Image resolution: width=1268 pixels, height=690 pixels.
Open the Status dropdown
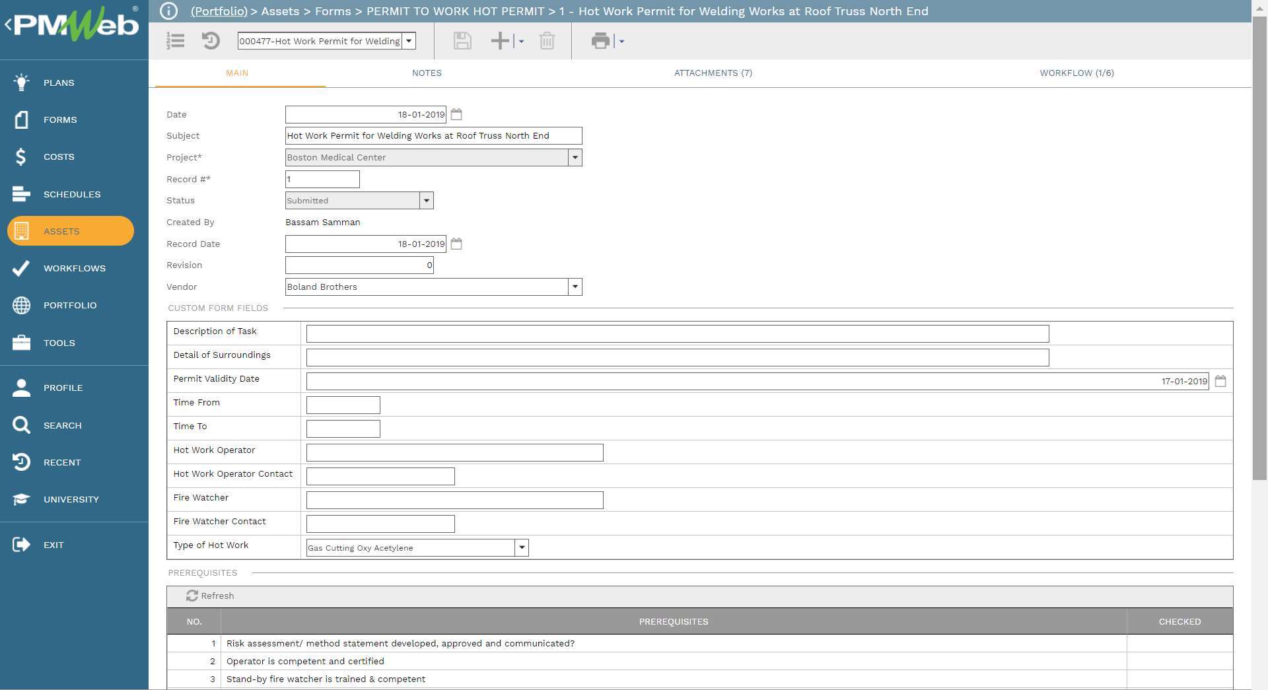pos(426,200)
